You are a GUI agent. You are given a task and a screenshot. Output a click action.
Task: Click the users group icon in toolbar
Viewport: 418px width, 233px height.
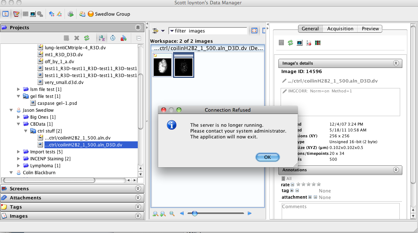82,14
